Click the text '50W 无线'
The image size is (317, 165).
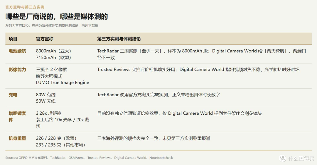(x=46, y=101)
